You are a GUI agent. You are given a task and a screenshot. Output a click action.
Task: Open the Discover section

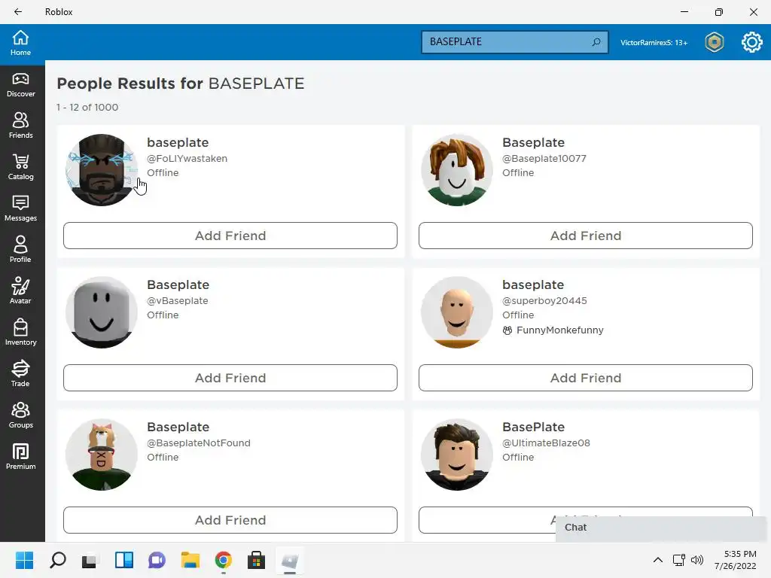tap(20, 85)
